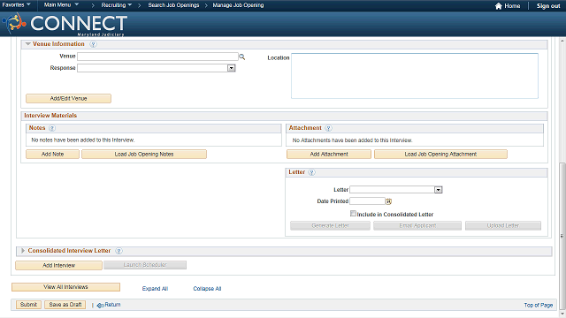
Task: Open the Date Printed calendar icon
Action: (389, 201)
